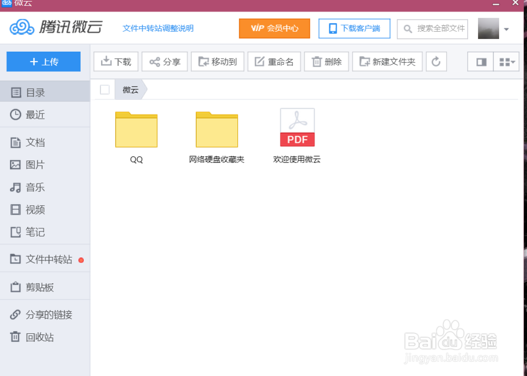Screen dimensions: 527x376
Task: Click the VIP Member Center (会员中心) button
Action: point(274,28)
